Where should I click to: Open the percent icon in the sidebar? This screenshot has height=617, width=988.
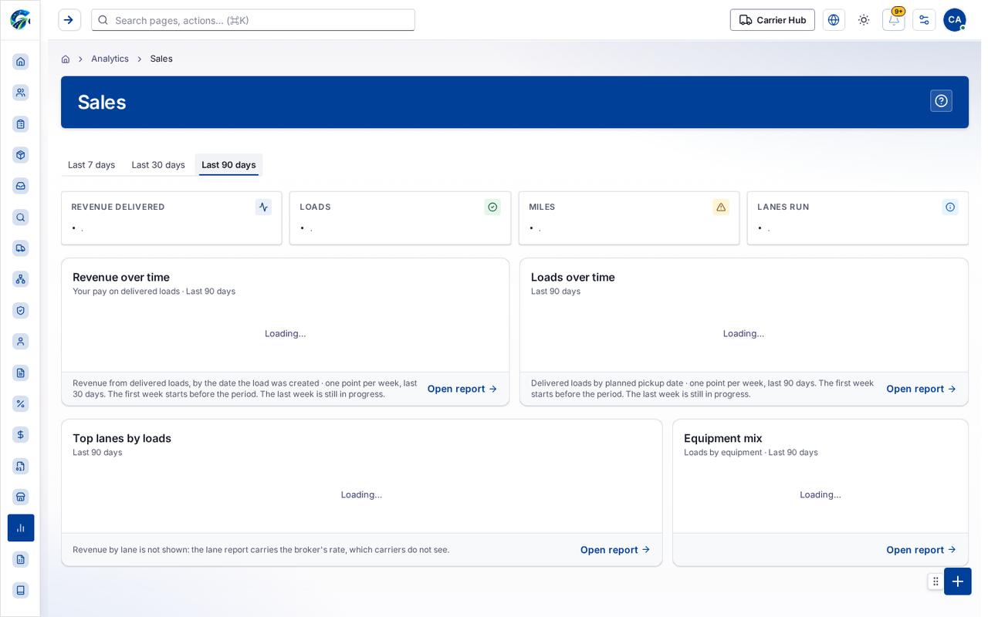[x=21, y=404]
